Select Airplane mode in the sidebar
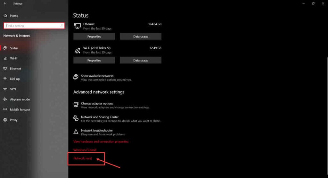328x178 pixels. 20,99
